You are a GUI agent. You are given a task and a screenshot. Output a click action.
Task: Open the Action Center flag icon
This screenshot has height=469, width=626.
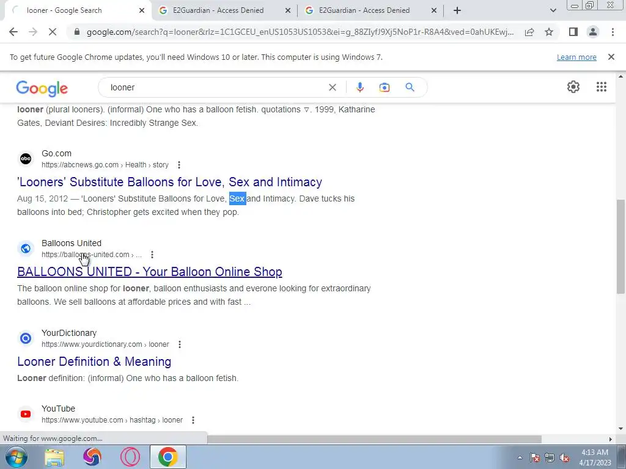coord(534,457)
